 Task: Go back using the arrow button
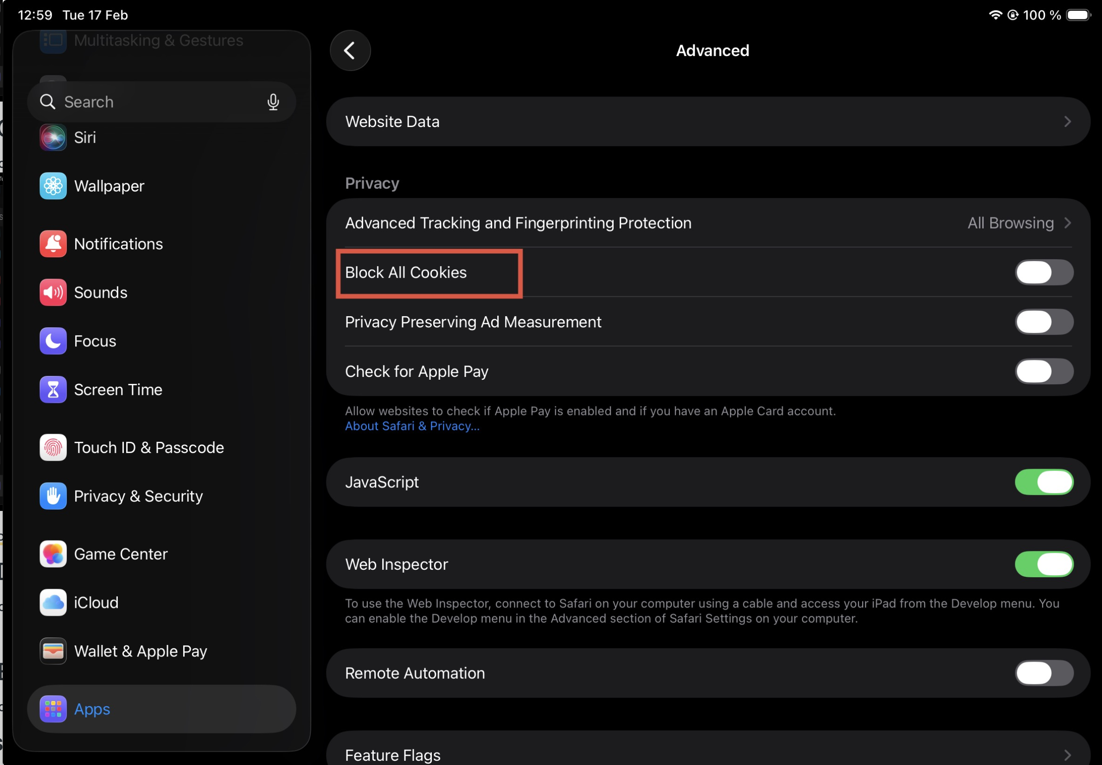coord(350,51)
